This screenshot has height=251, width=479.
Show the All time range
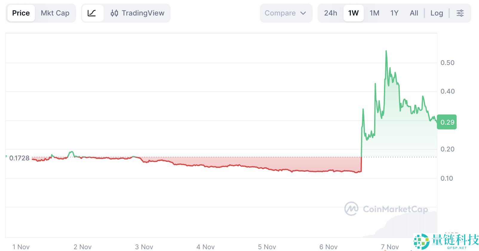414,13
